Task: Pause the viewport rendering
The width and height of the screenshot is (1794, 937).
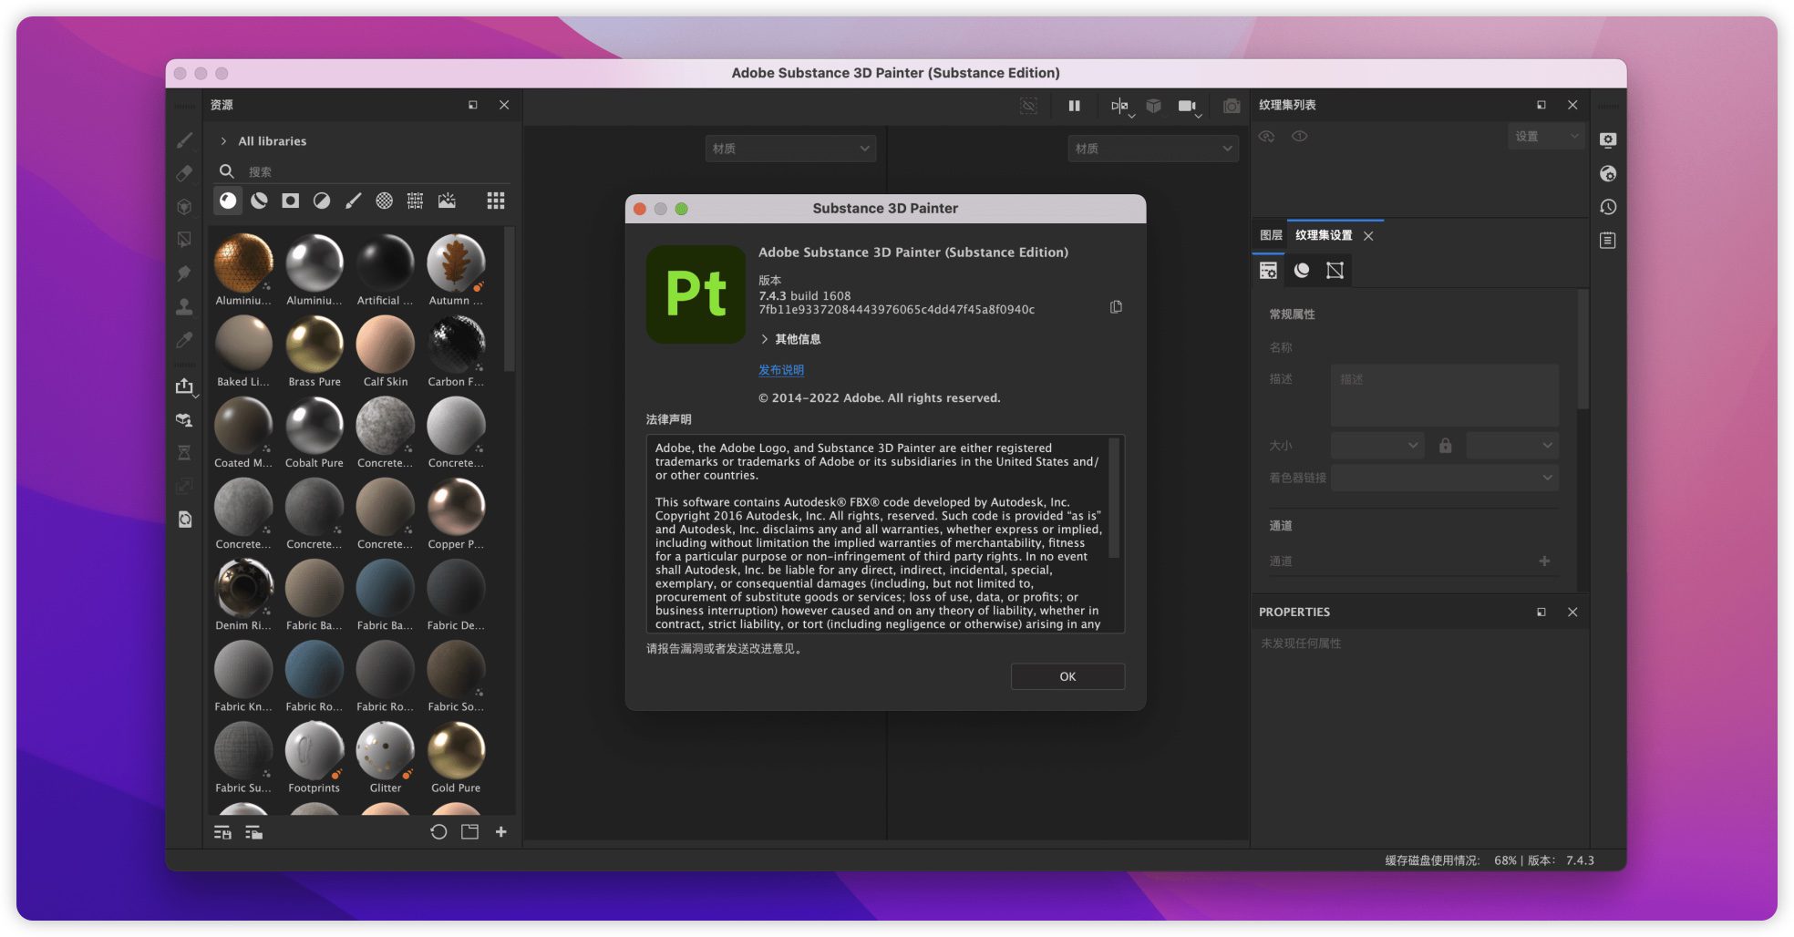Action: (1075, 106)
